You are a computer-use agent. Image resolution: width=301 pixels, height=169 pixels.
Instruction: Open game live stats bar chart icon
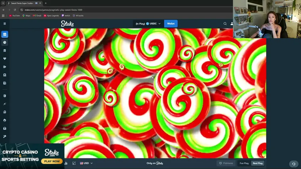(x=66, y=163)
